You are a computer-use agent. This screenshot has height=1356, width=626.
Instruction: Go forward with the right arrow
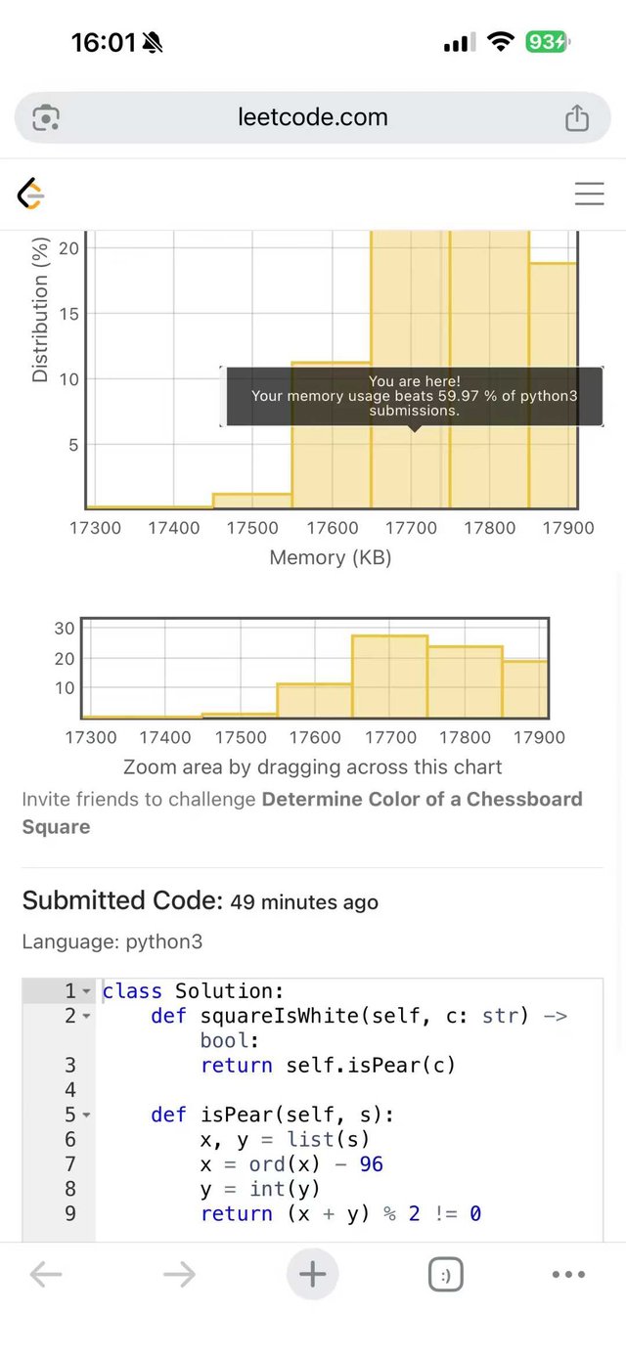tap(179, 1274)
